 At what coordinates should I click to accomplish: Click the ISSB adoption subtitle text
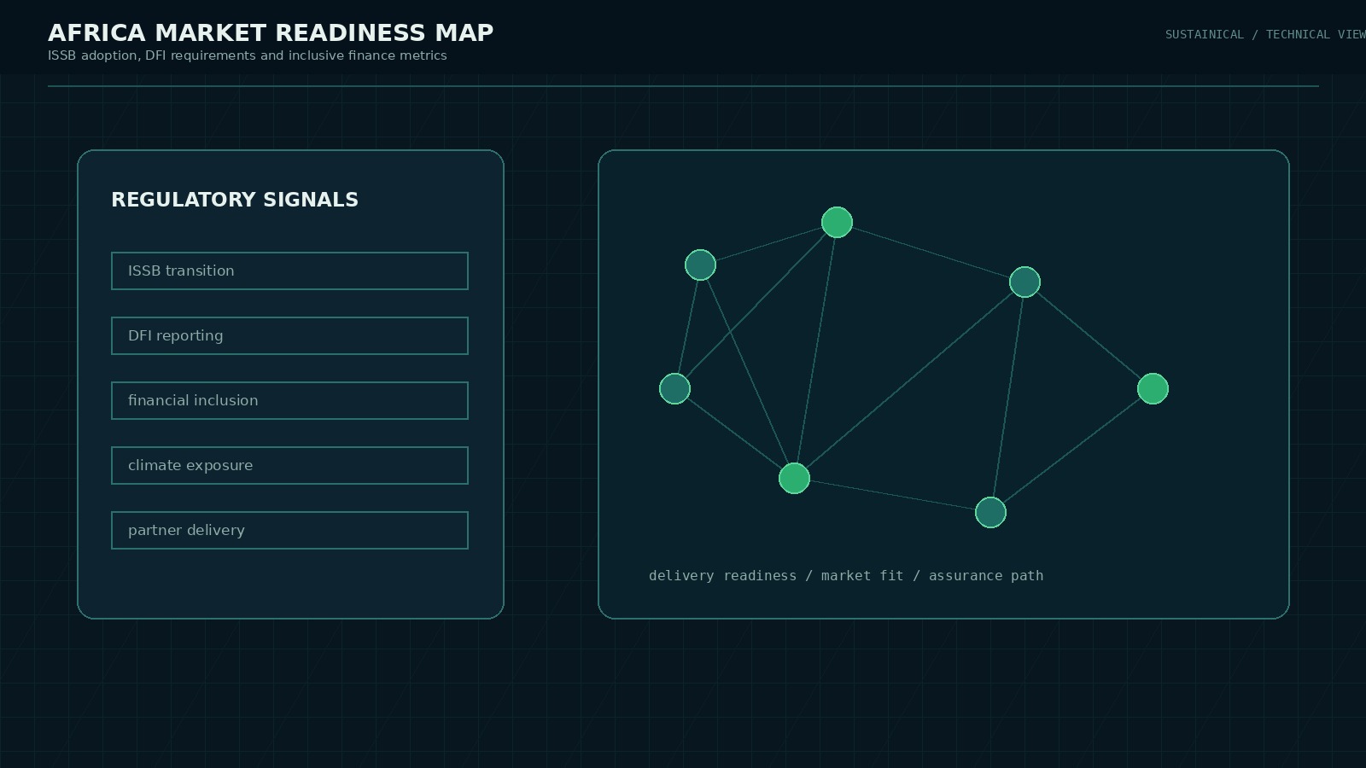247,55
